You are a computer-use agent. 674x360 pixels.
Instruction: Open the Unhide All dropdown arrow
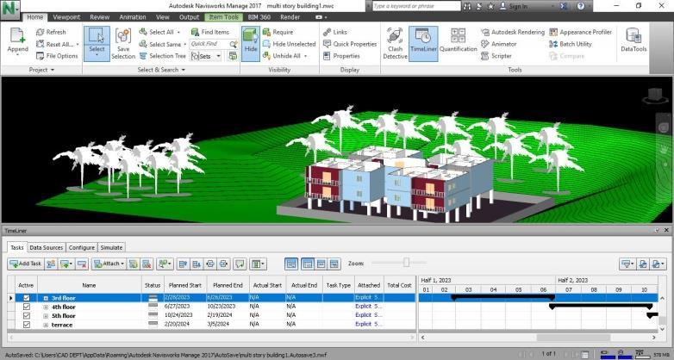tap(306, 56)
